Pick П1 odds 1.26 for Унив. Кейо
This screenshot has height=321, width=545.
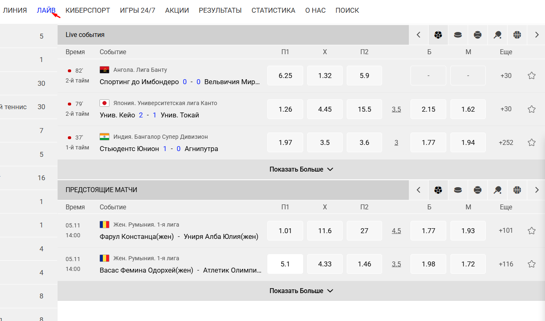pyautogui.click(x=285, y=109)
